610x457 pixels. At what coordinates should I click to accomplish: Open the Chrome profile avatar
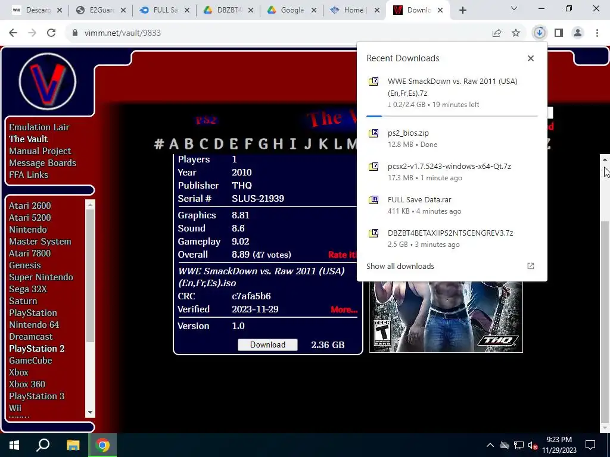(x=578, y=33)
